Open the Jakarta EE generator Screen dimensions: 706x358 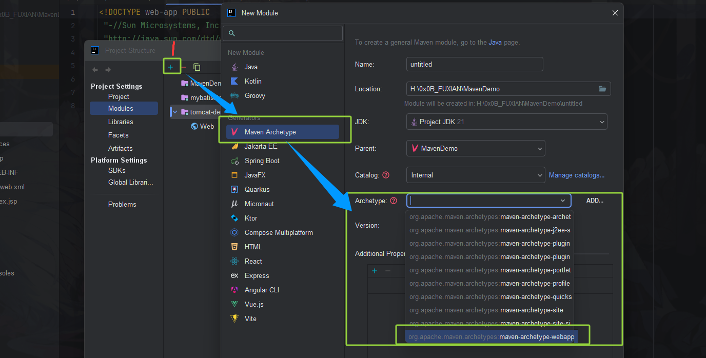tap(261, 146)
